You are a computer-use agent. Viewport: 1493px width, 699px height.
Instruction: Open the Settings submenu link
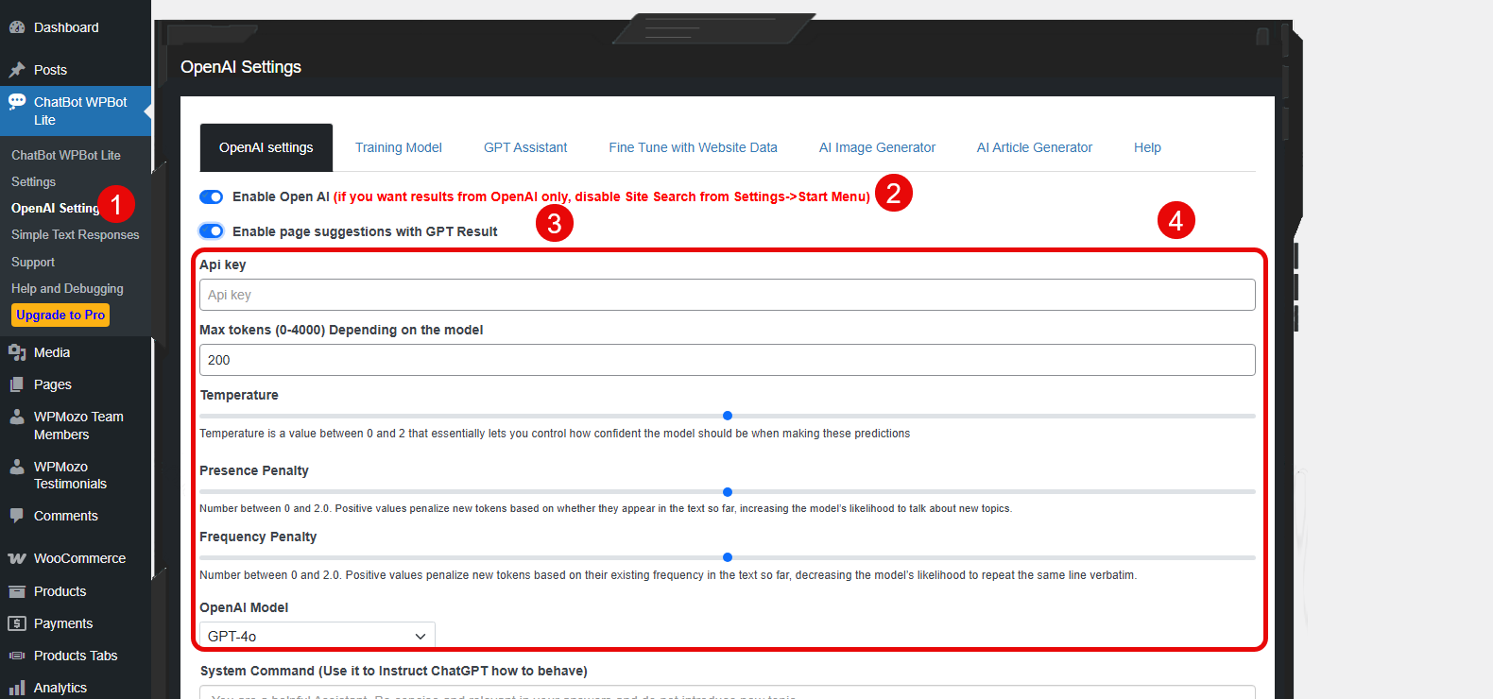click(33, 181)
